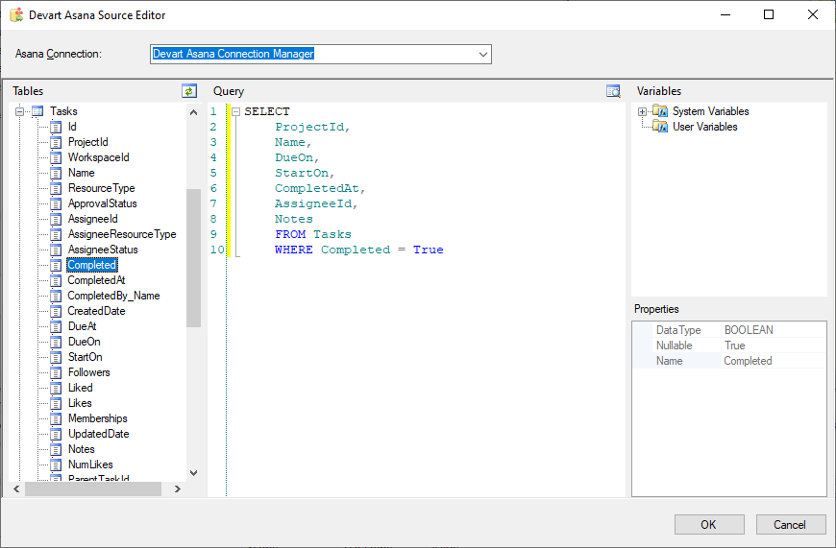Click the Tables horizontal scrollbar right arrow

click(x=177, y=489)
